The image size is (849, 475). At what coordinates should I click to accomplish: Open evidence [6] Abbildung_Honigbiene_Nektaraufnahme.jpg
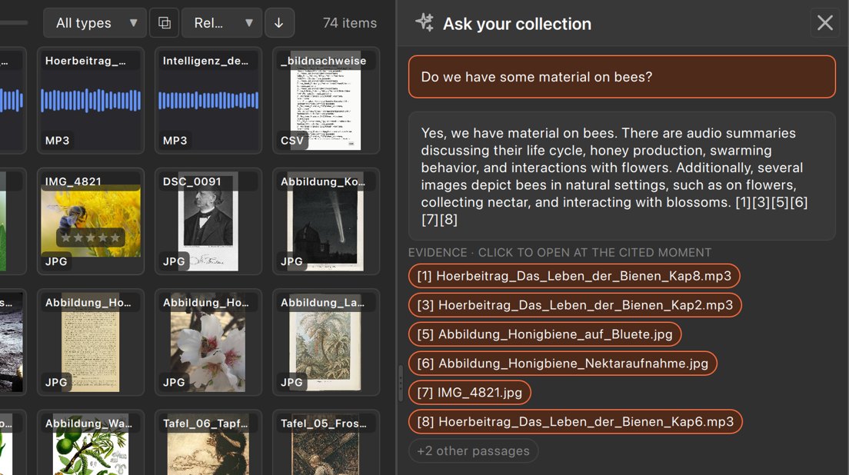coord(563,364)
